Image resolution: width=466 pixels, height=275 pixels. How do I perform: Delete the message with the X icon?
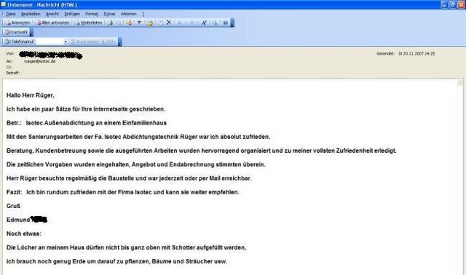coord(169,23)
